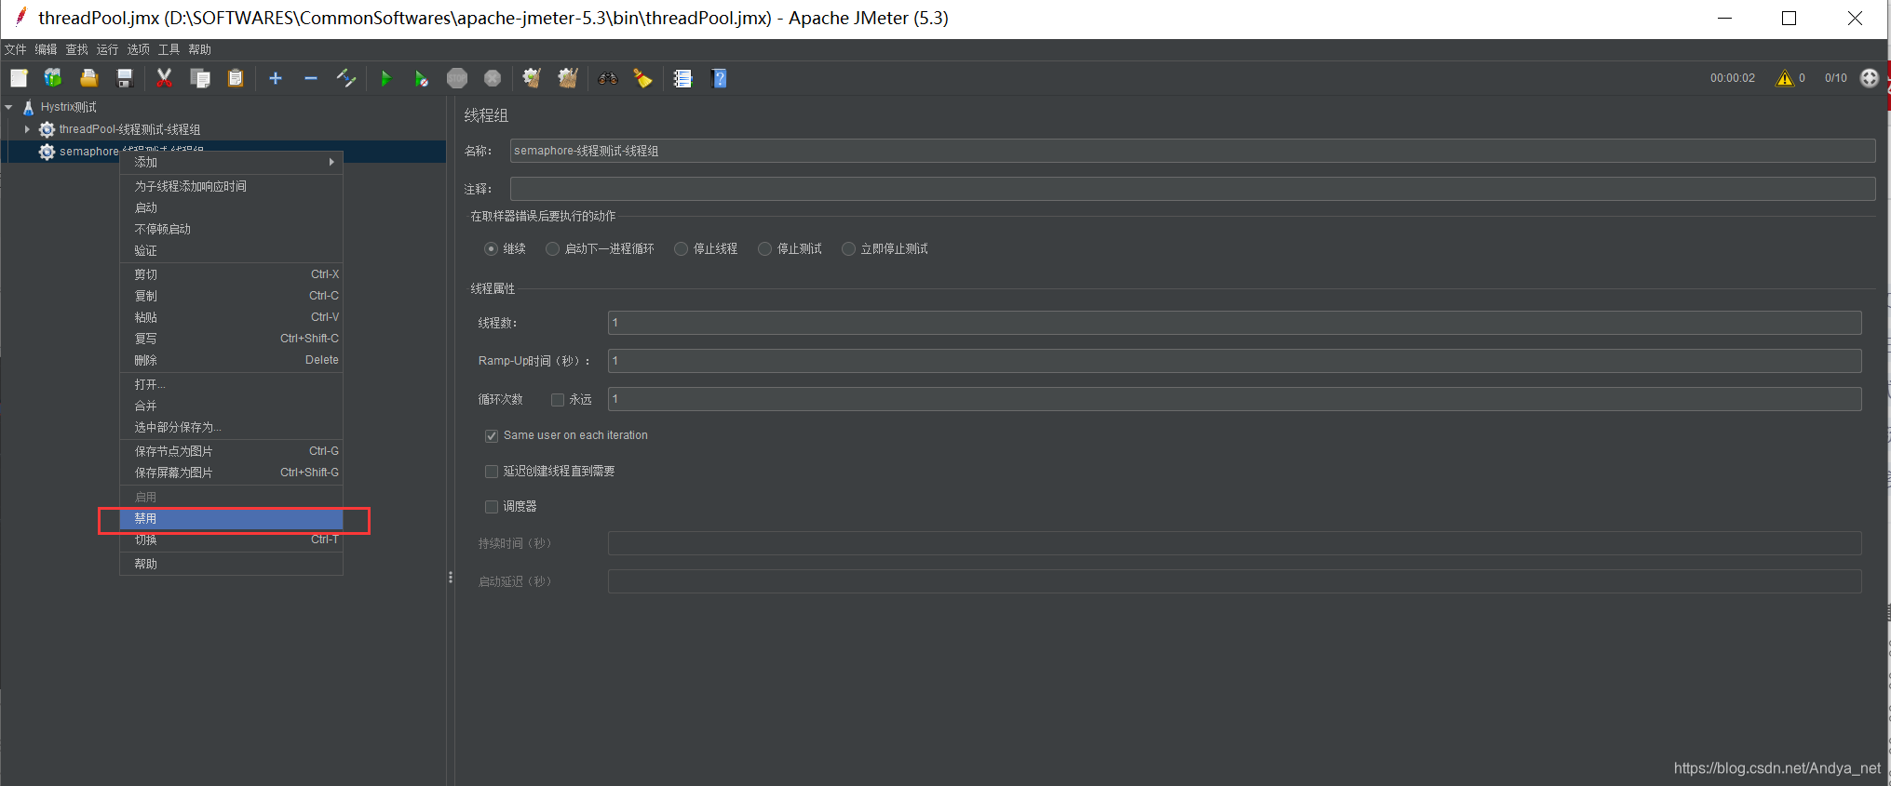Choose 启动 in the context menu
The width and height of the screenshot is (1891, 786).
pyautogui.click(x=232, y=207)
